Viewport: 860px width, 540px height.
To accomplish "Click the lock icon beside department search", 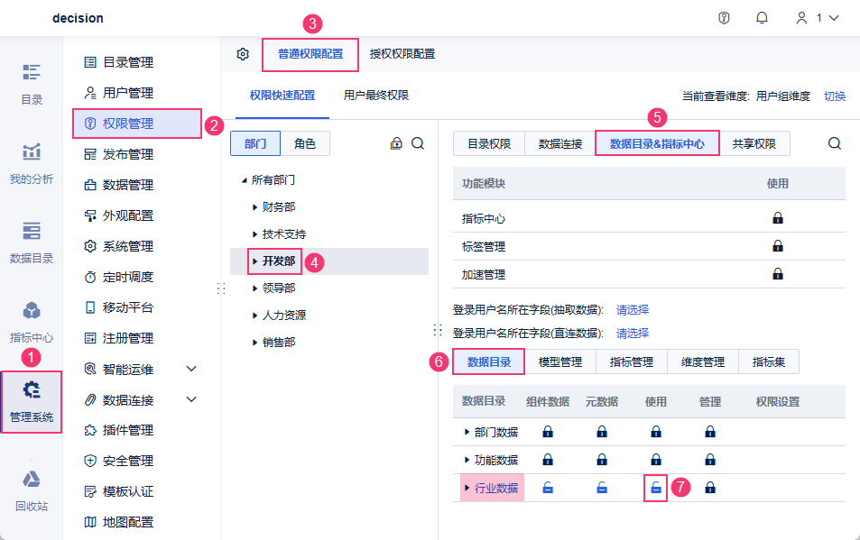I will (x=396, y=143).
